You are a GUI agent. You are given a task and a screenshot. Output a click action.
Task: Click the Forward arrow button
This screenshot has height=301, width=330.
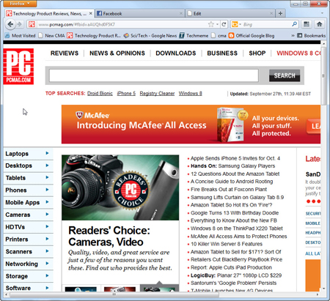[19, 24]
